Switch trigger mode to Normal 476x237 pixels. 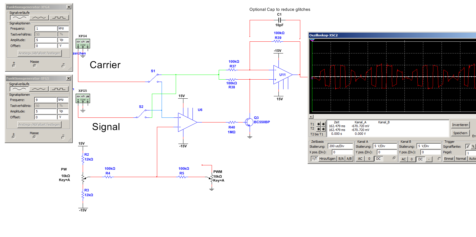tap(461, 159)
